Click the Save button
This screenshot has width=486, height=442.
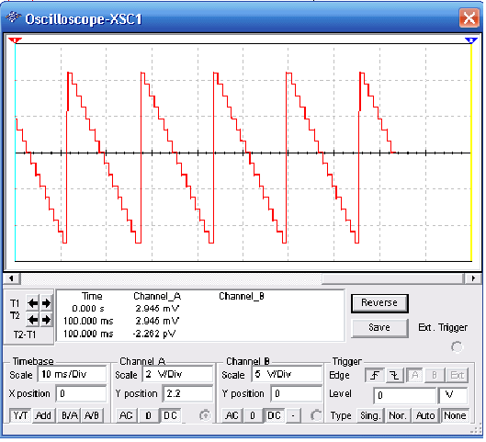[379, 328]
